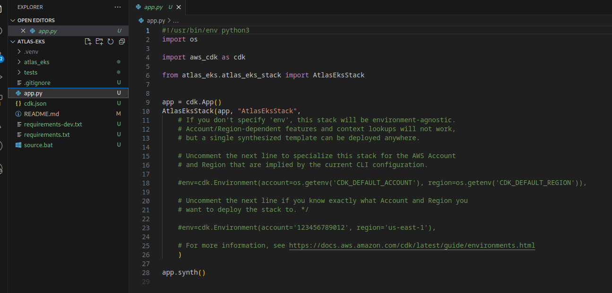Click the modified dot beside atlas_eks folder
The width and height of the screenshot is (612, 293).
(x=119, y=62)
